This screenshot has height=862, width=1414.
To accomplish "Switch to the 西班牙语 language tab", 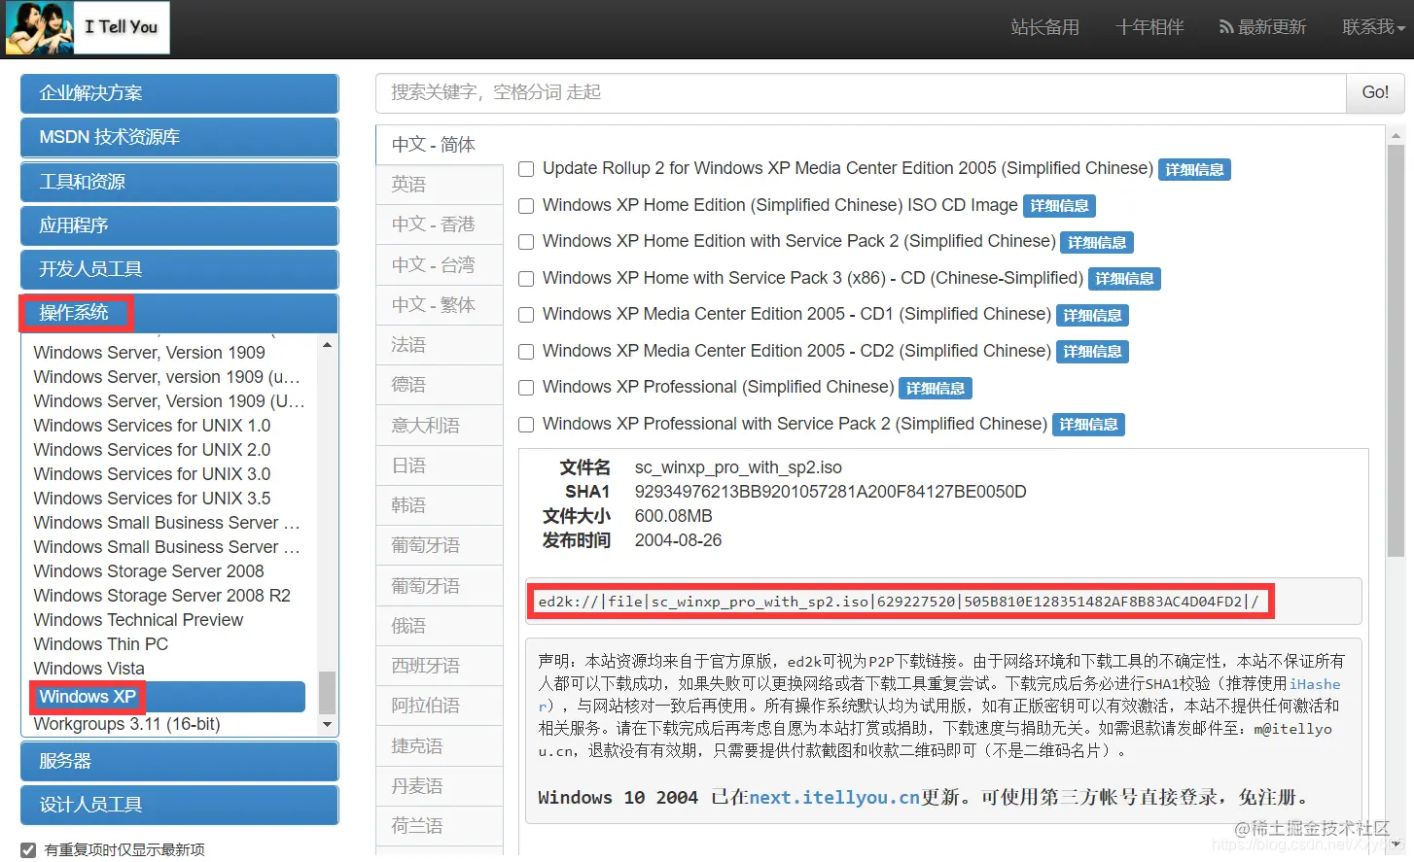I will (439, 666).
